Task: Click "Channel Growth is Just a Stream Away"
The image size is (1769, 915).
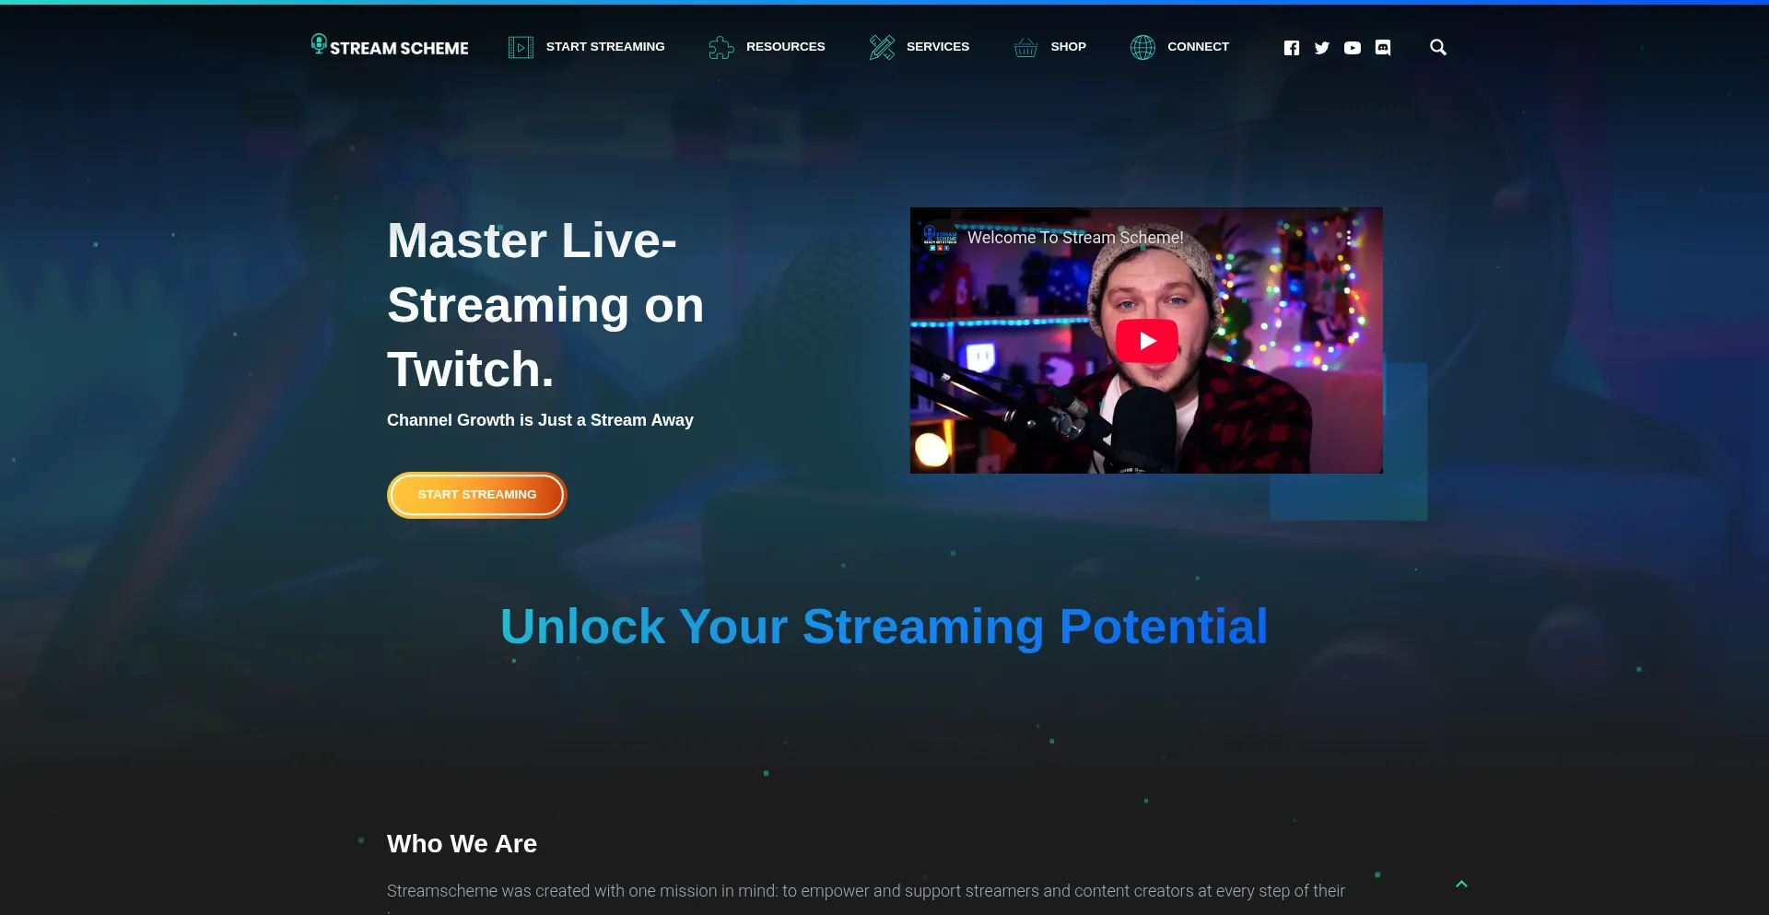Action: pos(540,420)
